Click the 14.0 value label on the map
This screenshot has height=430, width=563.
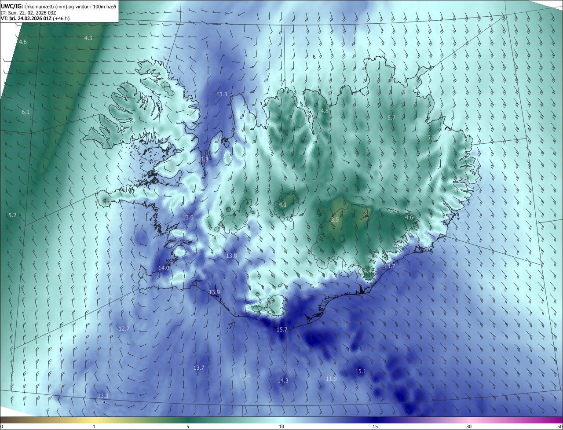(x=164, y=268)
